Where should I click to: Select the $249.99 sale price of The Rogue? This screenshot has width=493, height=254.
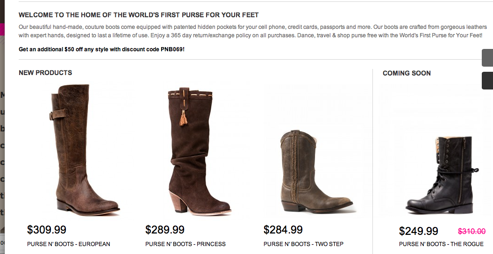(x=419, y=231)
